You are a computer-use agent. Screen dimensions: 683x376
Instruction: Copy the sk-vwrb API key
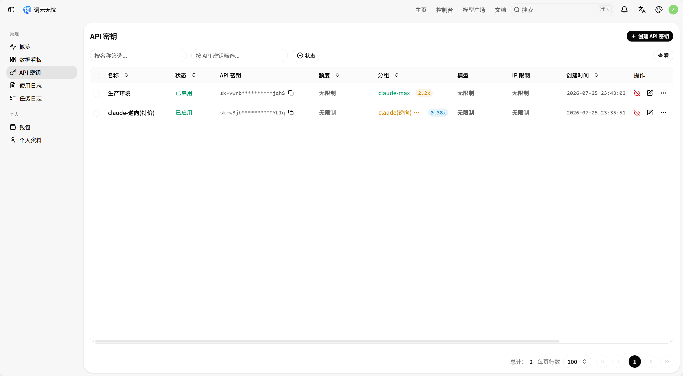tap(291, 93)
